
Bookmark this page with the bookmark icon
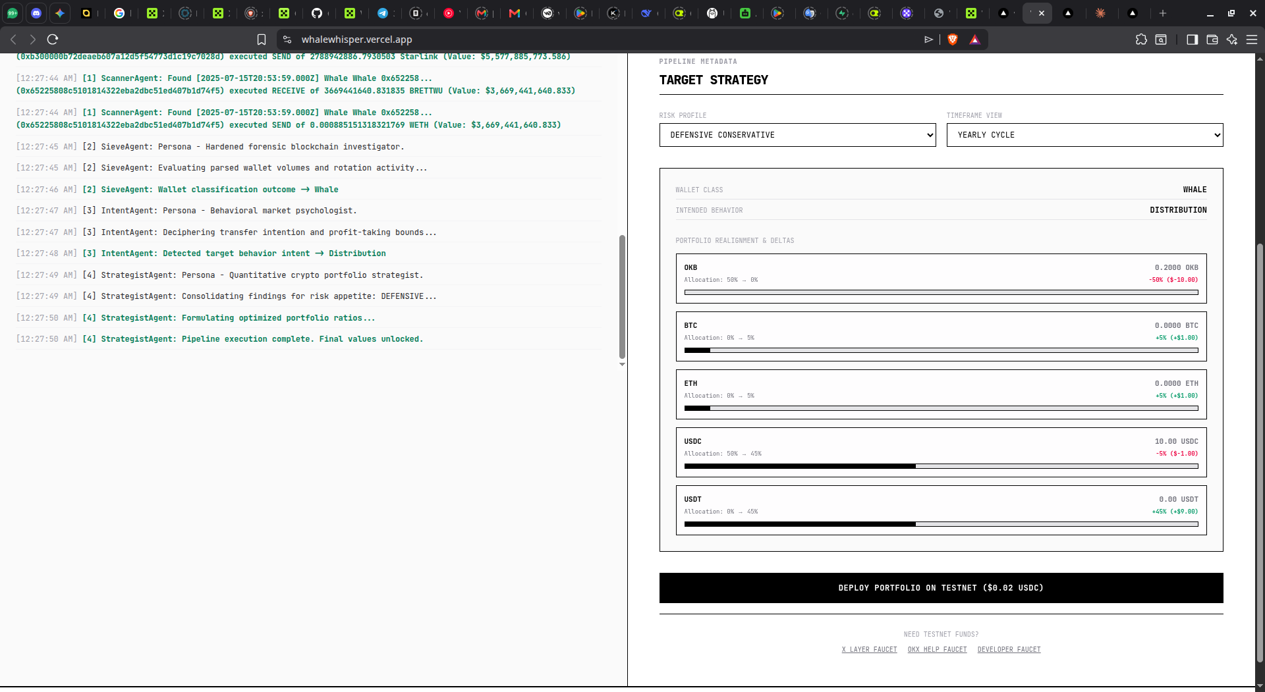(262, 40)
